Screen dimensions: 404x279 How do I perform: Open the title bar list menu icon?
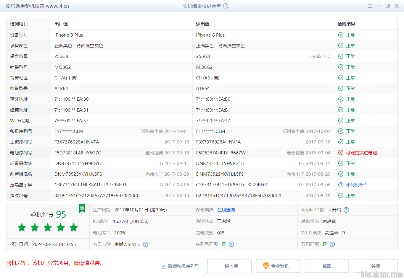[370, 6]
